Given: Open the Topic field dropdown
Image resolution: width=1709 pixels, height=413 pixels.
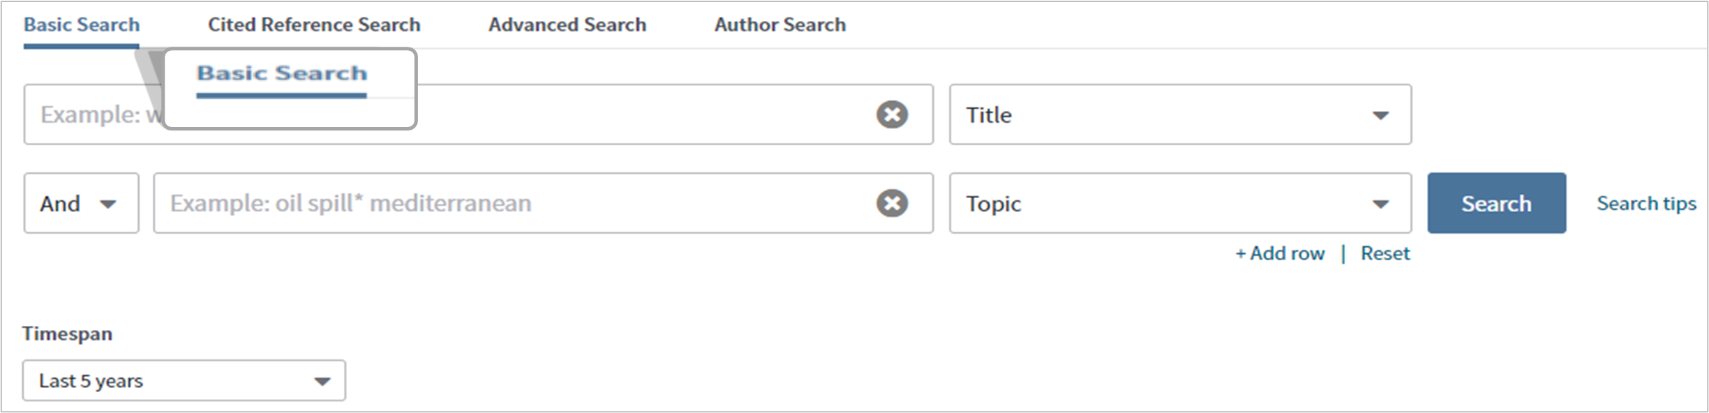Looking at the screenshot, I should 1179,203.
